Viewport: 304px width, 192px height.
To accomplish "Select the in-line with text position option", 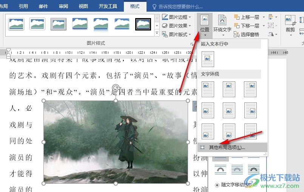I will click(x=208, y=59).
